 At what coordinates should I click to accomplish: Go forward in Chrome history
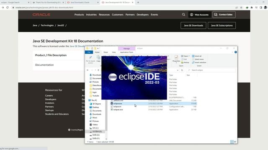point(3,7)
